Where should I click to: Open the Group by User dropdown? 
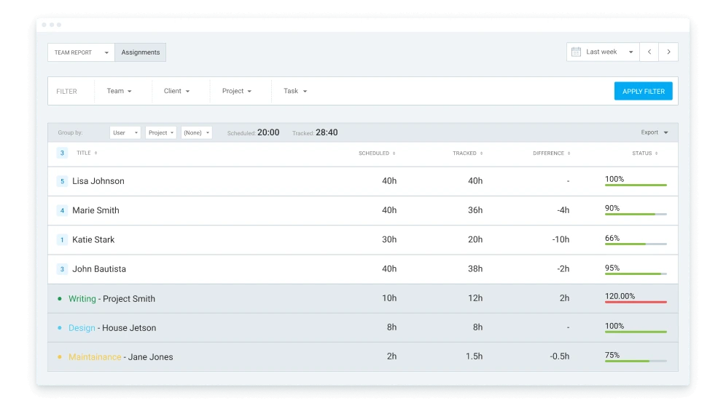pyautogui.click(x=125, y=132)
